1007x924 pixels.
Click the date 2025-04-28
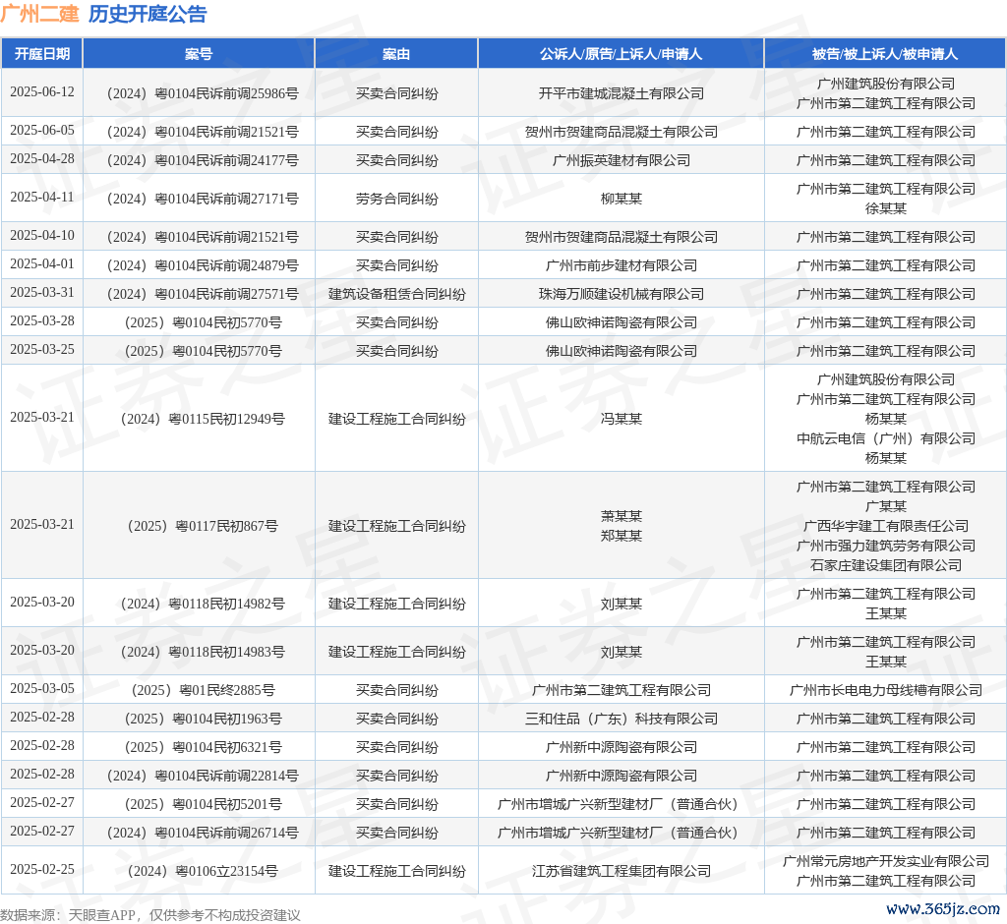click(42, 158)
